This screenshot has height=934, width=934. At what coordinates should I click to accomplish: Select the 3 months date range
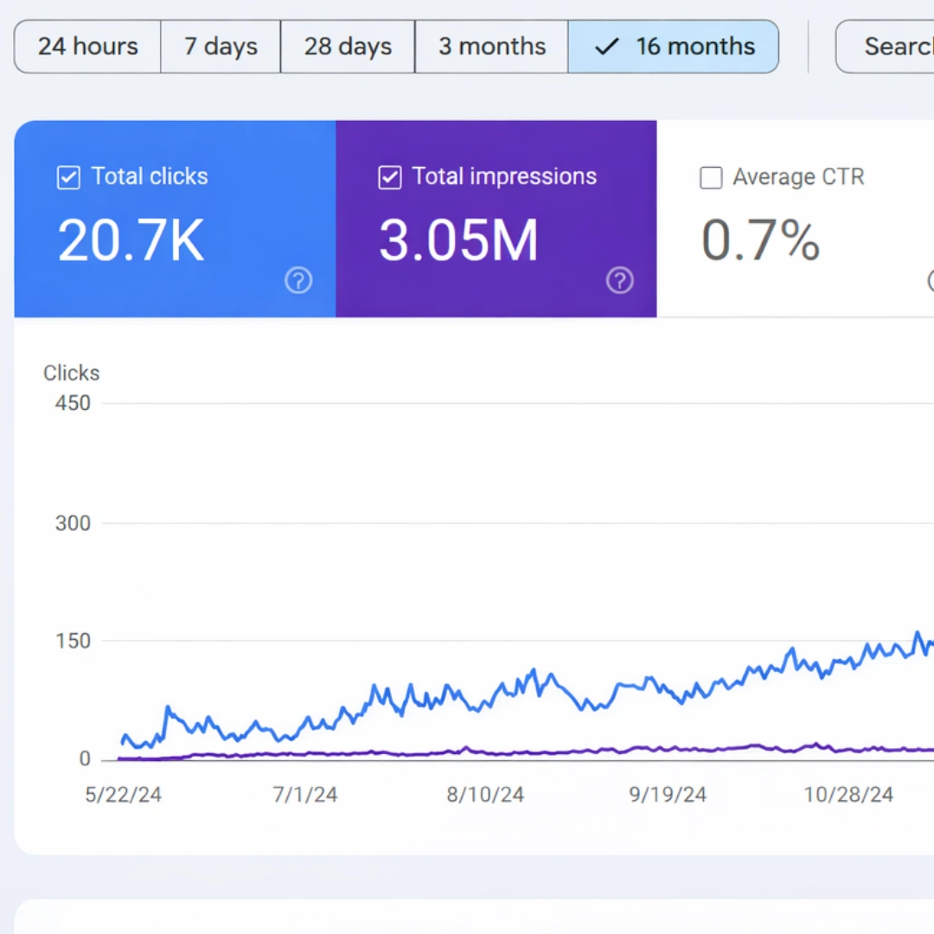491,47
